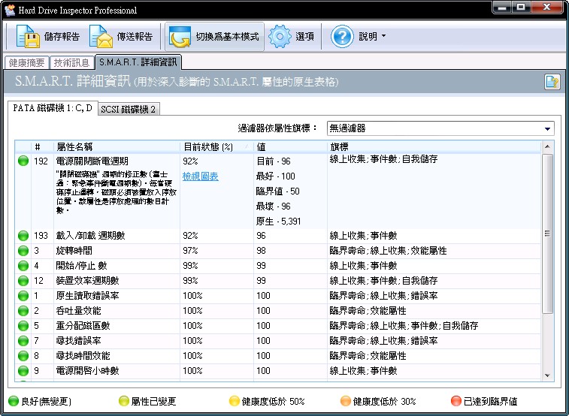Switch to basic mode via 切換為基本模式

point(214,37)
